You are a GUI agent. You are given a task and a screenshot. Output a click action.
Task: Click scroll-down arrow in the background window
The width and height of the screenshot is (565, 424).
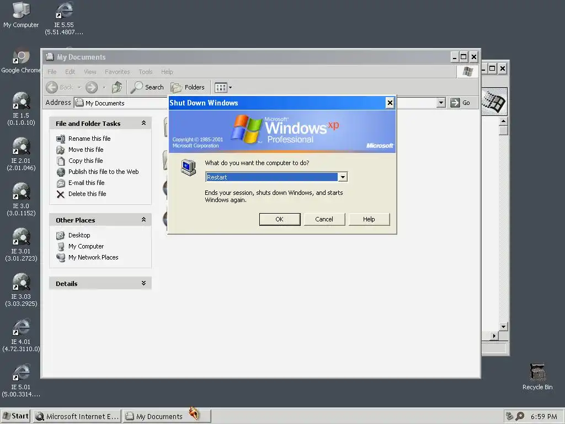point(504,327)
